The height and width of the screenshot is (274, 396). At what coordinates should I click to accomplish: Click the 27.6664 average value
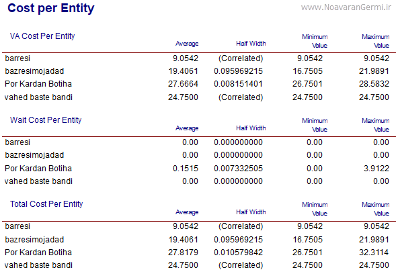click(x=183, y=84)
